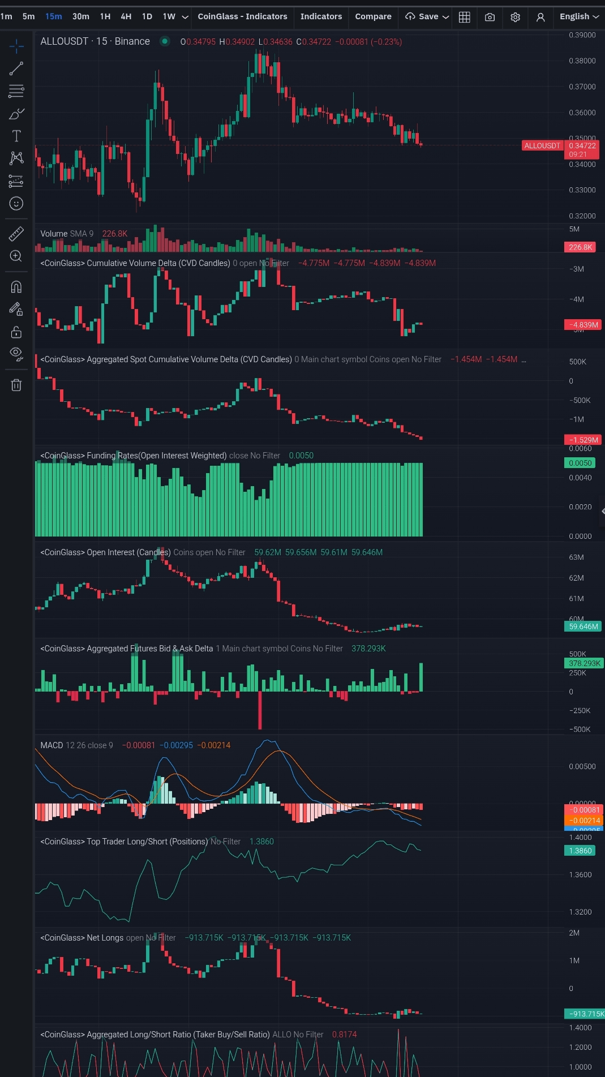Open the user account icon
Viewport: 605px width, 1077px height.
point(540,17)
